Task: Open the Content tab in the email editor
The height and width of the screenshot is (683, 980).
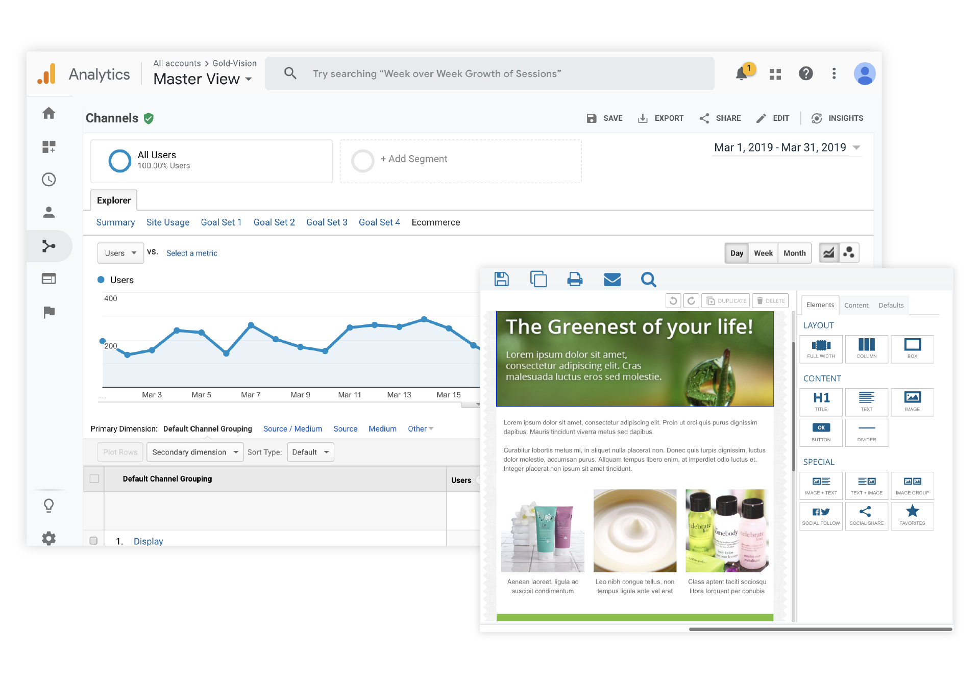Action: tap(856, 305)
